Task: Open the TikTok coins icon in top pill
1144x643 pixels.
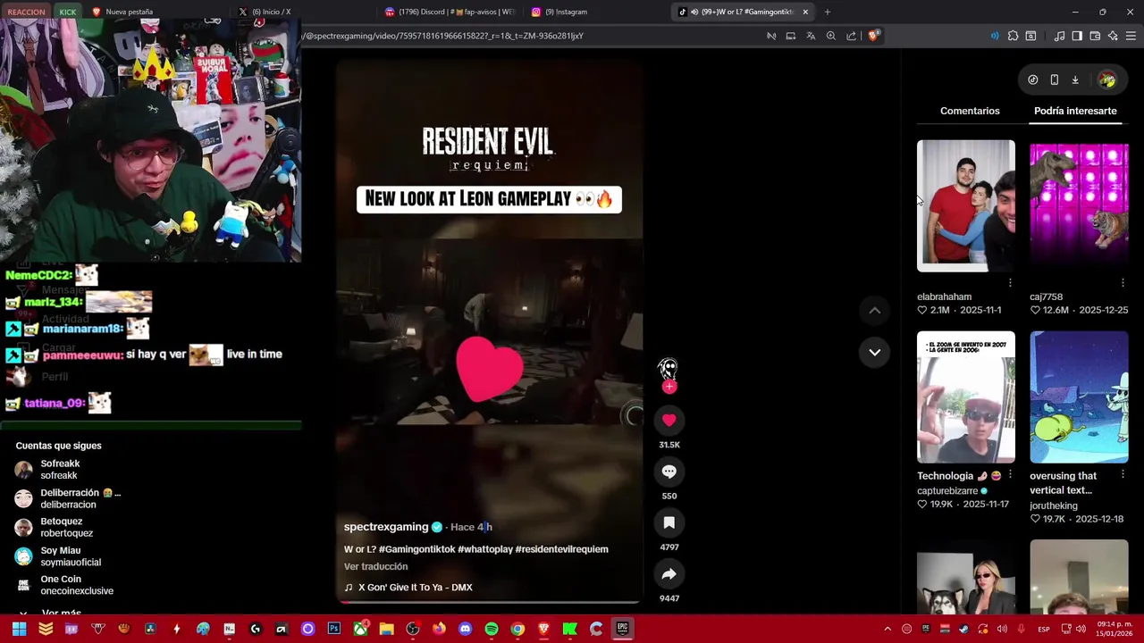Action: tap(1033, 79)
